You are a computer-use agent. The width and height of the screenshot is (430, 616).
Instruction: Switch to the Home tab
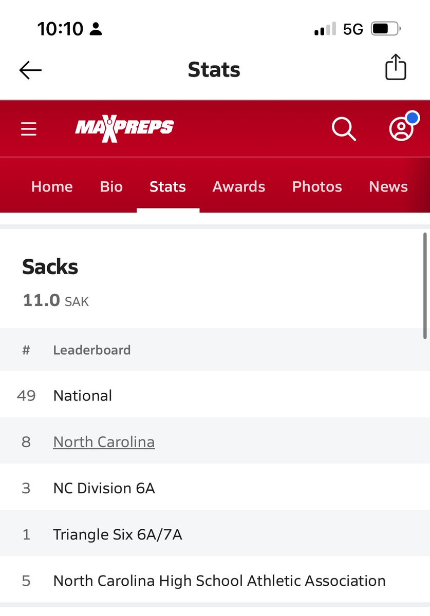click(52, 186)
